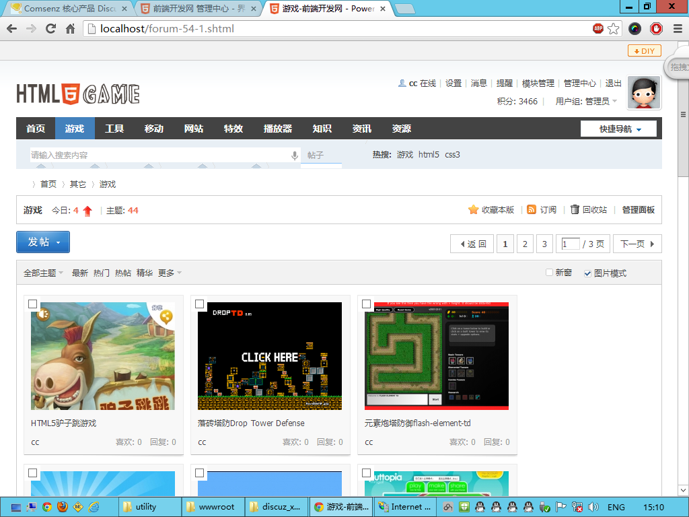Click the star icon for 收藏本版
The image size is (689, 517).
pos(473,210)
